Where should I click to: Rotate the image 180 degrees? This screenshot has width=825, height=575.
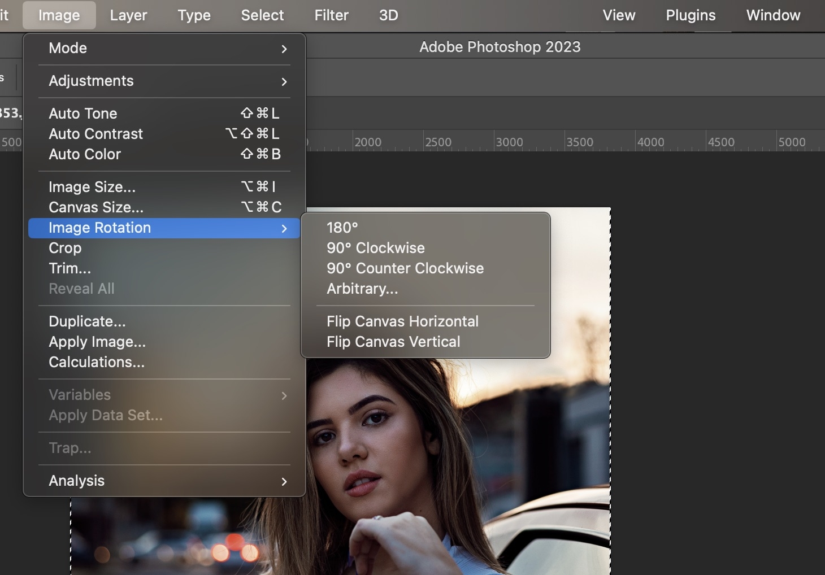point(342,228)
